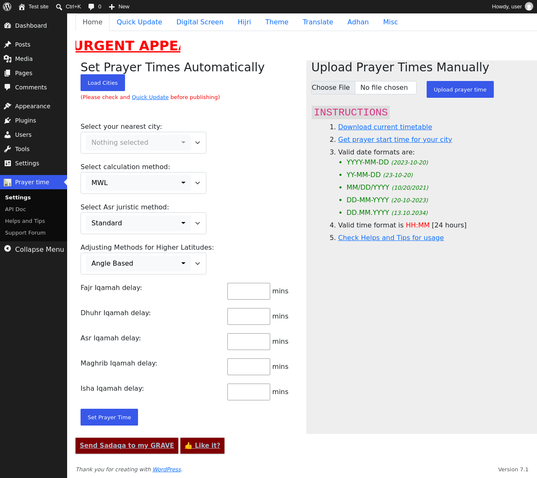Click the WordPress logo icon

pos(7,7)
